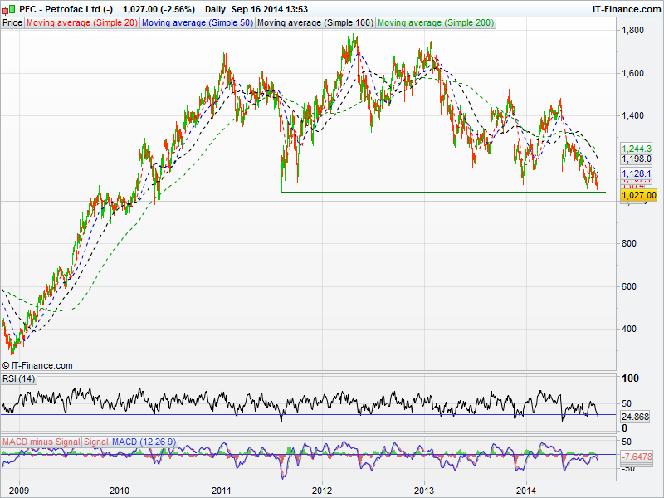Click the MACD value -7.6478 tag
The height and width of the screenshot is (498, 664).
[x=638, y=456]
